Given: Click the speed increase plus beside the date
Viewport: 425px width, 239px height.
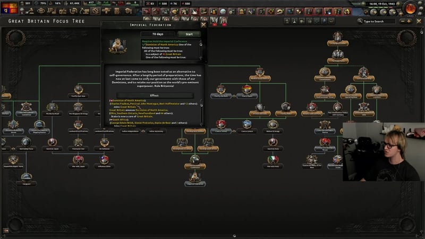Looking at the screenshot, I should pos(398,4).
